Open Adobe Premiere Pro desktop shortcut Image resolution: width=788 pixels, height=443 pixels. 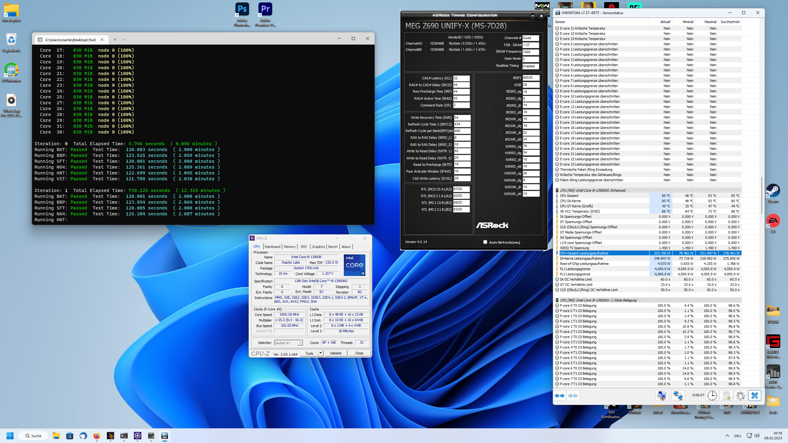[x=265, y=14]
